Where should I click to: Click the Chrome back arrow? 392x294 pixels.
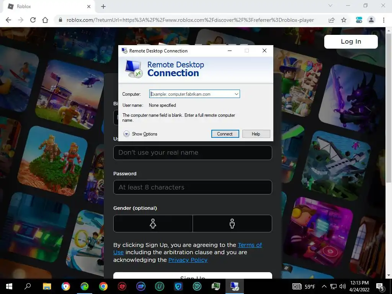tap(8, 20)
